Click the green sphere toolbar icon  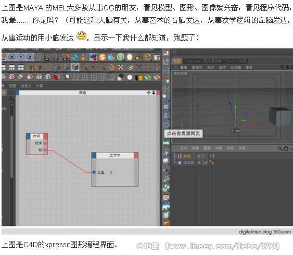[121, 57]
